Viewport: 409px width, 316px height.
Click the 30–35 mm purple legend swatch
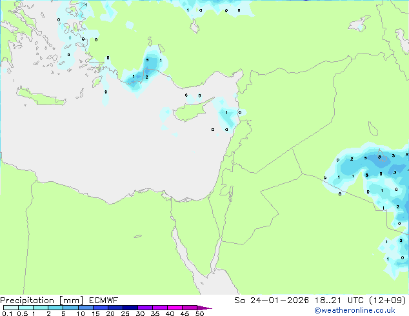[145, 308]
